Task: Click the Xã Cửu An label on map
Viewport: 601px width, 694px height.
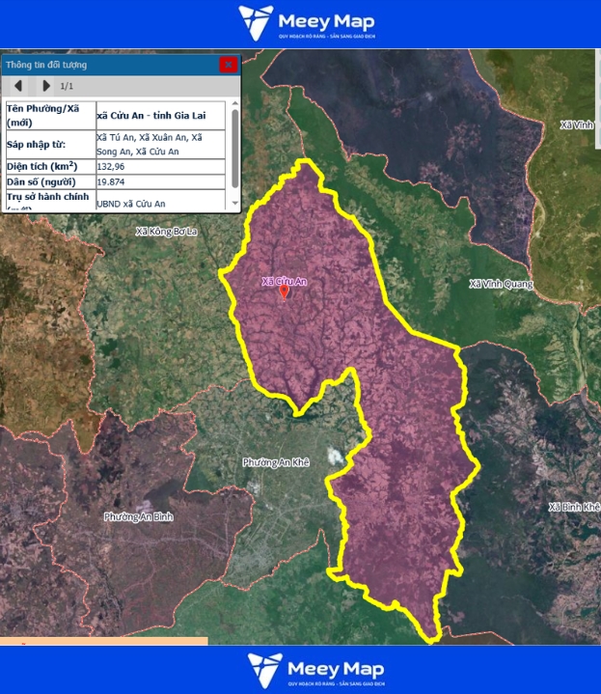Action: click(284, 281)
